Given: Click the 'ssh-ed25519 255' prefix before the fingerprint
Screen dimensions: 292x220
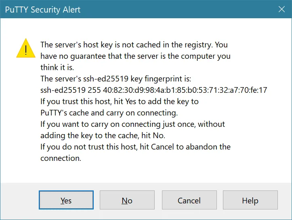Looking at the screenshot, I should (x=71, y=90).
